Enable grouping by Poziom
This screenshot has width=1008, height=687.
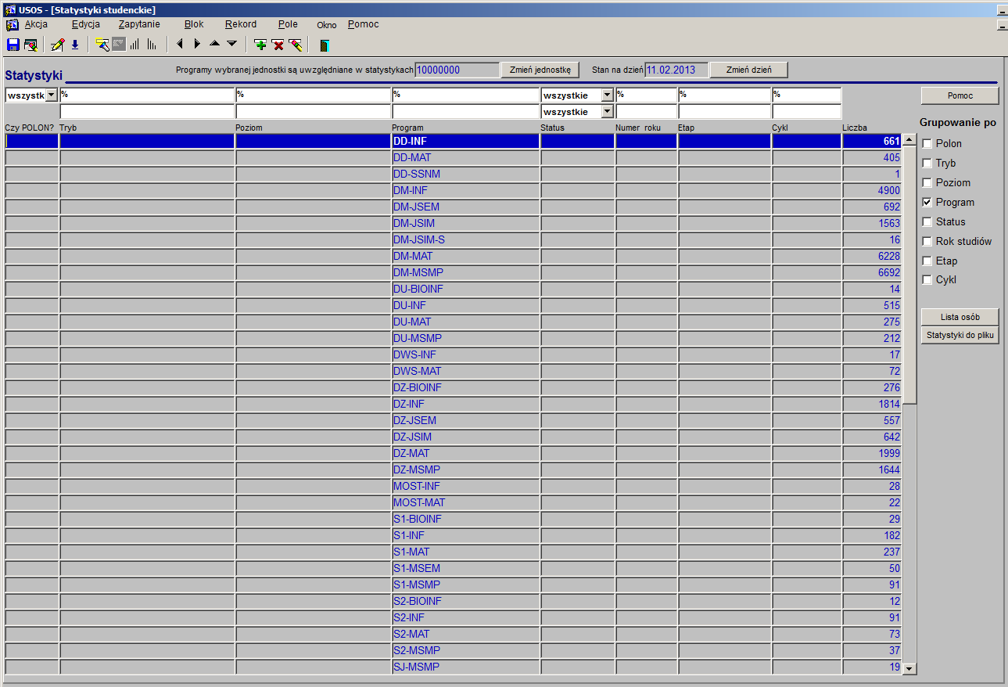pyautogui.click(x=927, y=183)
